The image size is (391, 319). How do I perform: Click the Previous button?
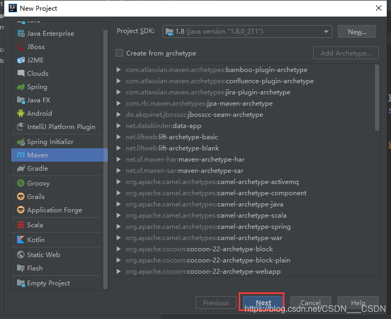click(x=216, y=302)
